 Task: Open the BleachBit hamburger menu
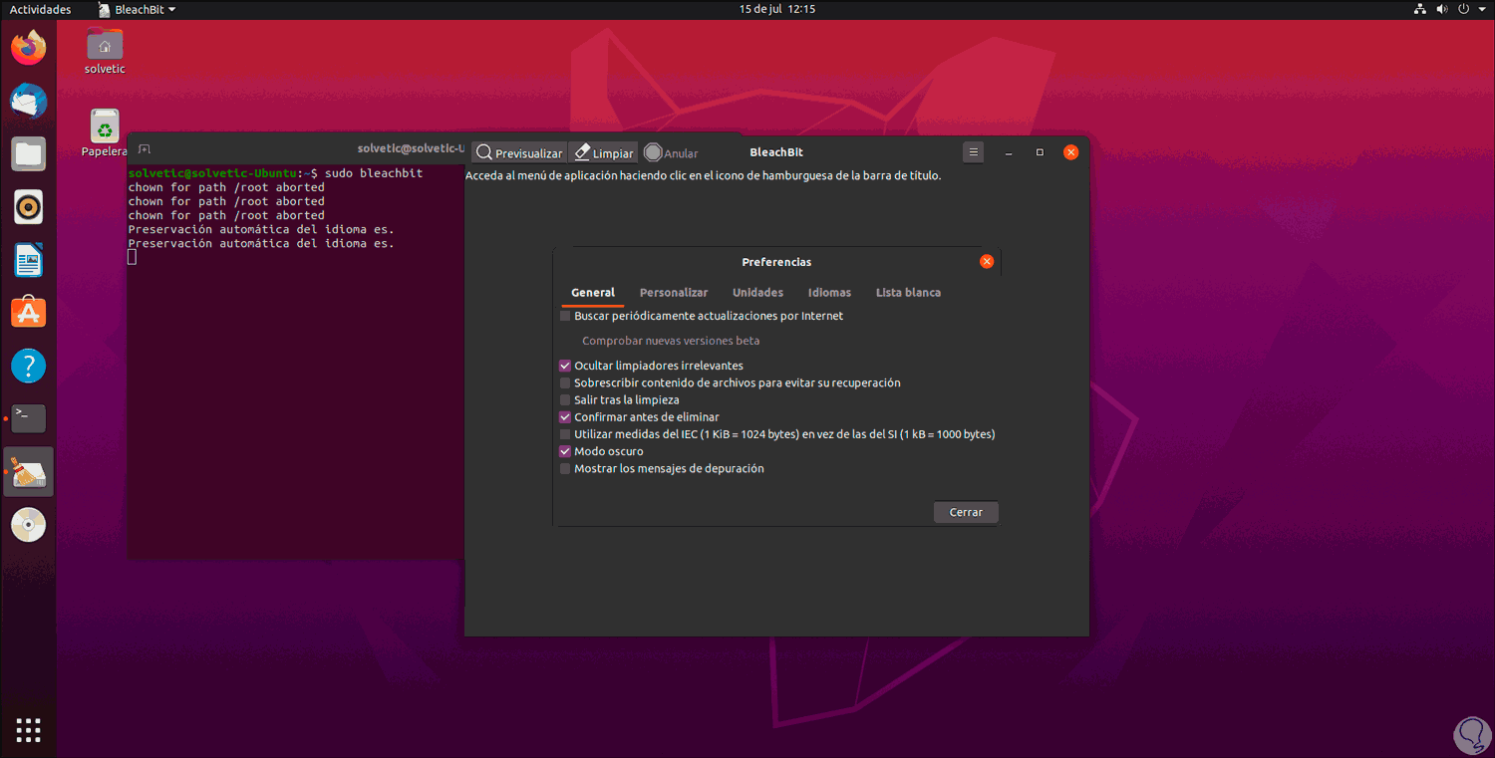click(974, 152)
